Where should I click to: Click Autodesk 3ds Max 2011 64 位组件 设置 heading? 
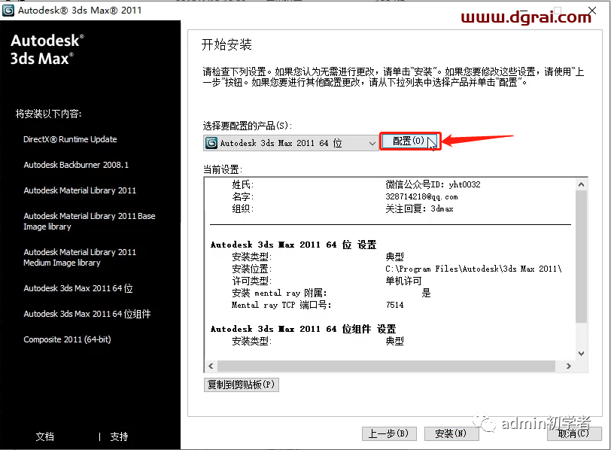point(303,329)
